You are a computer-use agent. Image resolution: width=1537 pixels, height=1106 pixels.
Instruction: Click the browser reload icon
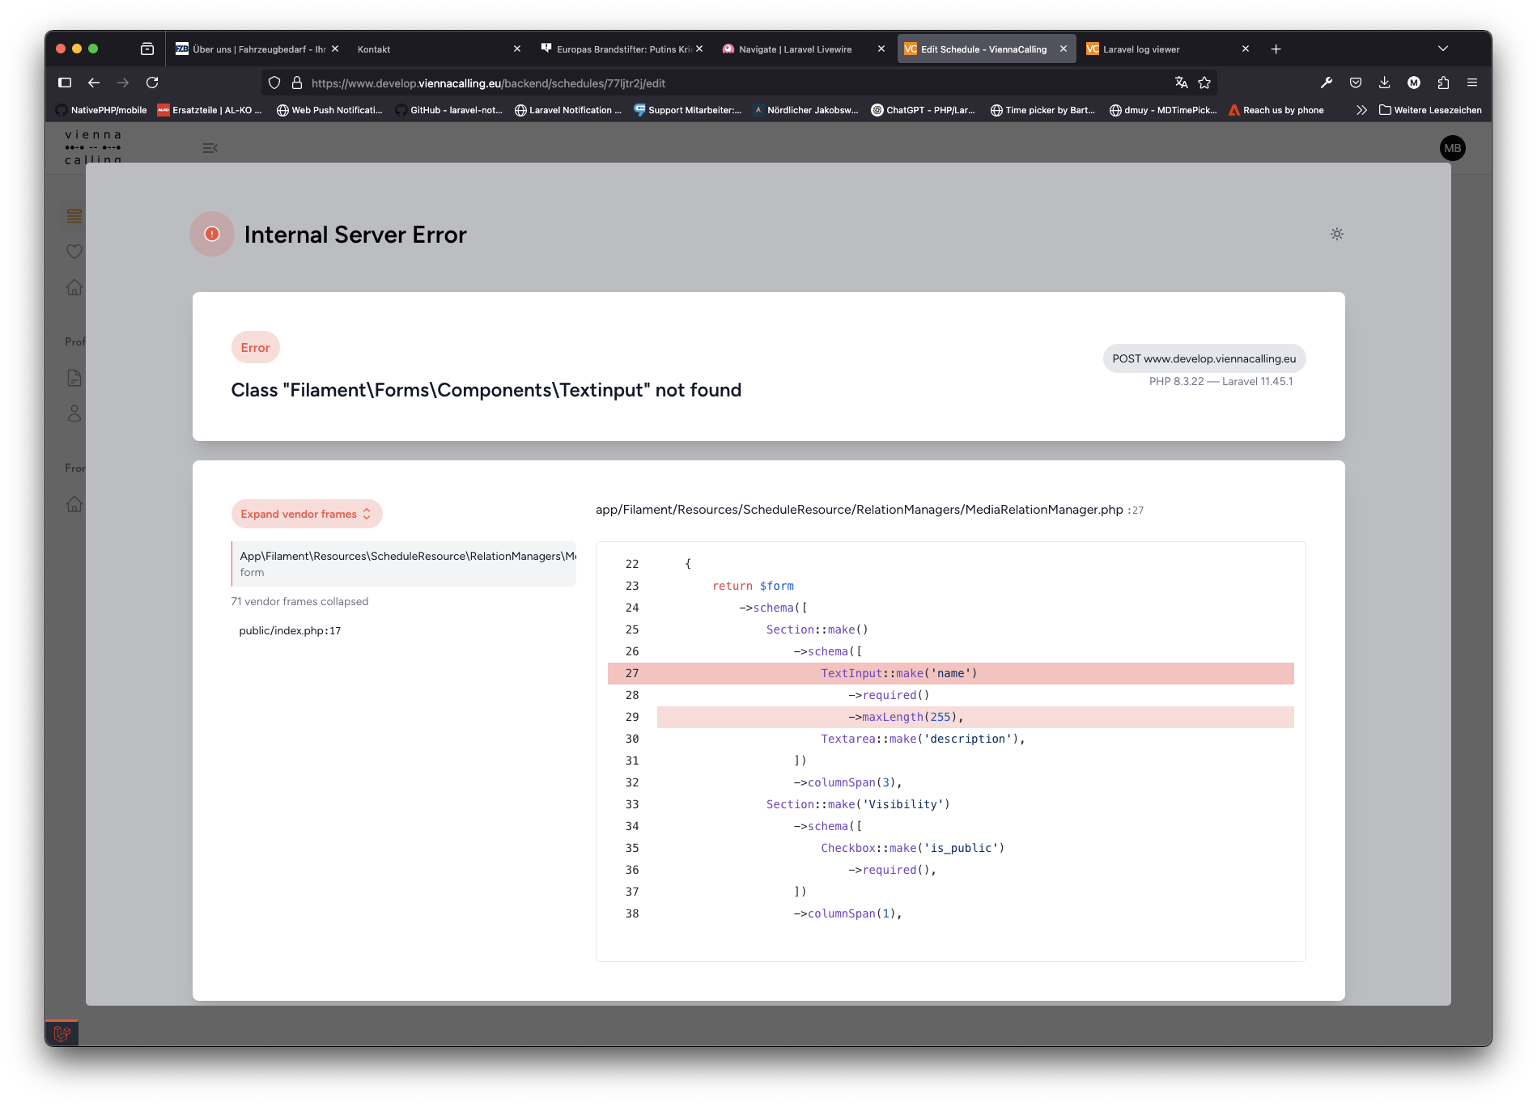(152, 83)
